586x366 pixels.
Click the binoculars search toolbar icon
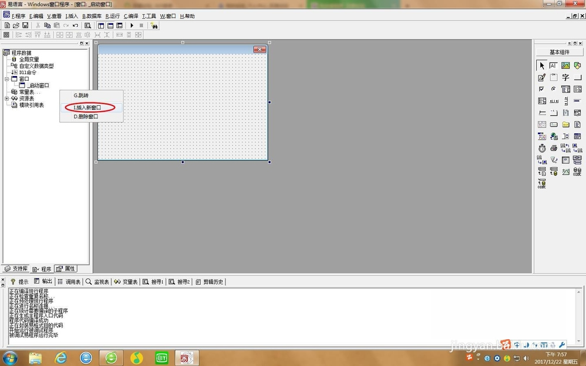154,25
